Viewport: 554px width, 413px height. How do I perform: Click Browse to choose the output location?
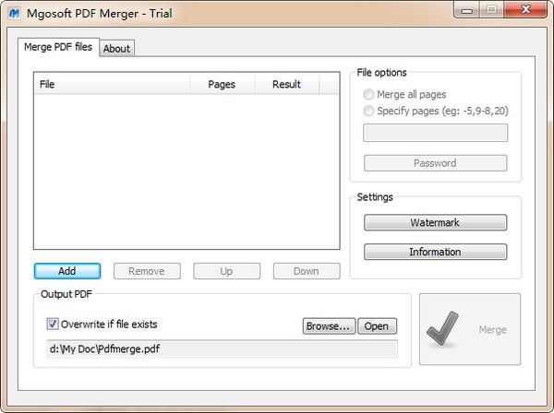coord(329,326)
